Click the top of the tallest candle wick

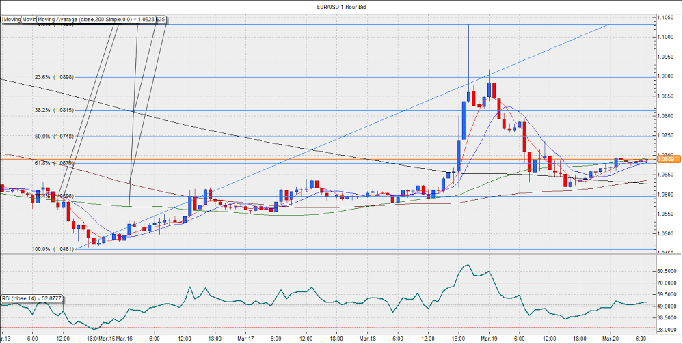pos(468,25)
